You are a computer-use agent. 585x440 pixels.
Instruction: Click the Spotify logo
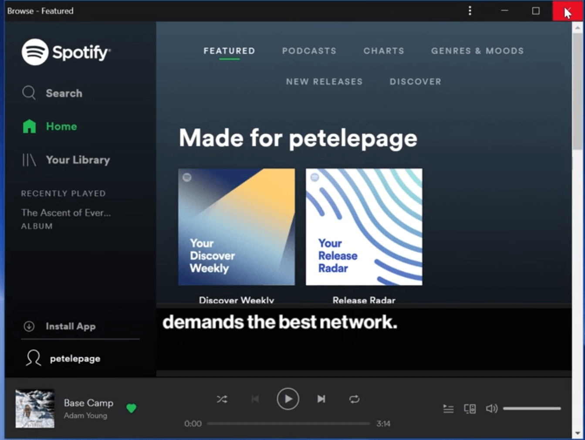click(x=66, y=52)
